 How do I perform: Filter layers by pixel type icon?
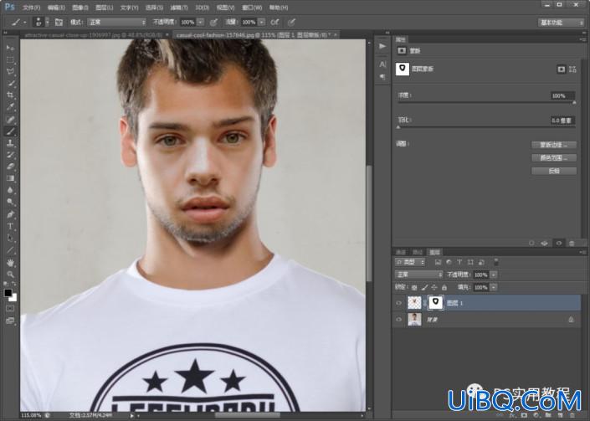(438, 262)
